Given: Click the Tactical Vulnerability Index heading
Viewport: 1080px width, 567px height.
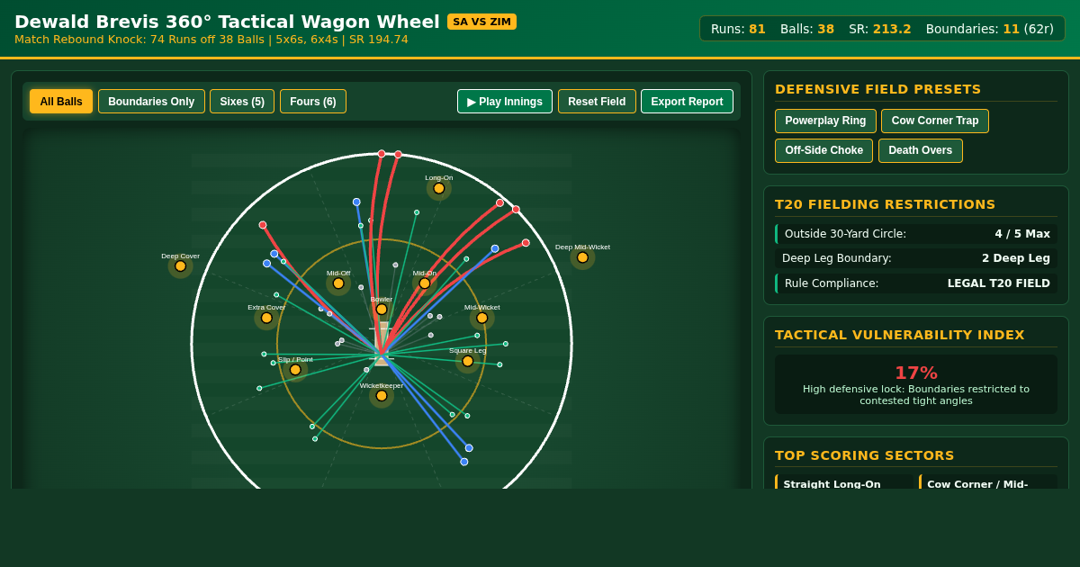Looking at the screenshot, I should 900,335.
